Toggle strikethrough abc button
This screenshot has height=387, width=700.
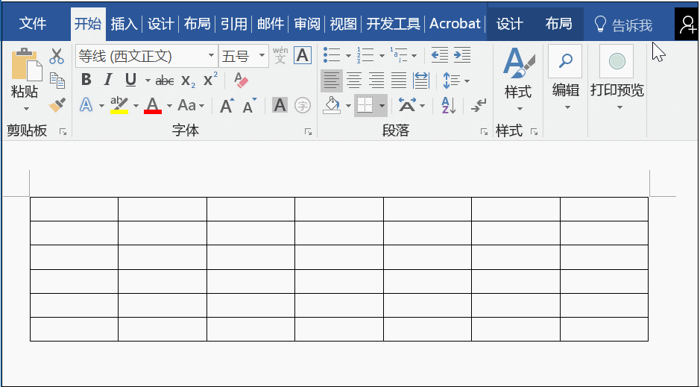click(165, 81)
